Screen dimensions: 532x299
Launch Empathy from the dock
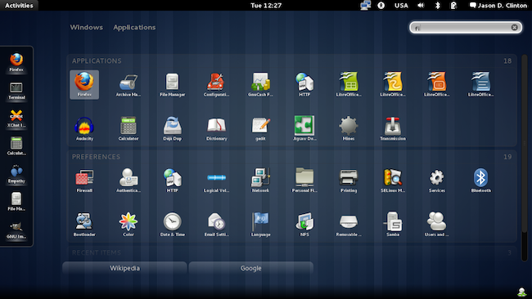coord(16,174)
